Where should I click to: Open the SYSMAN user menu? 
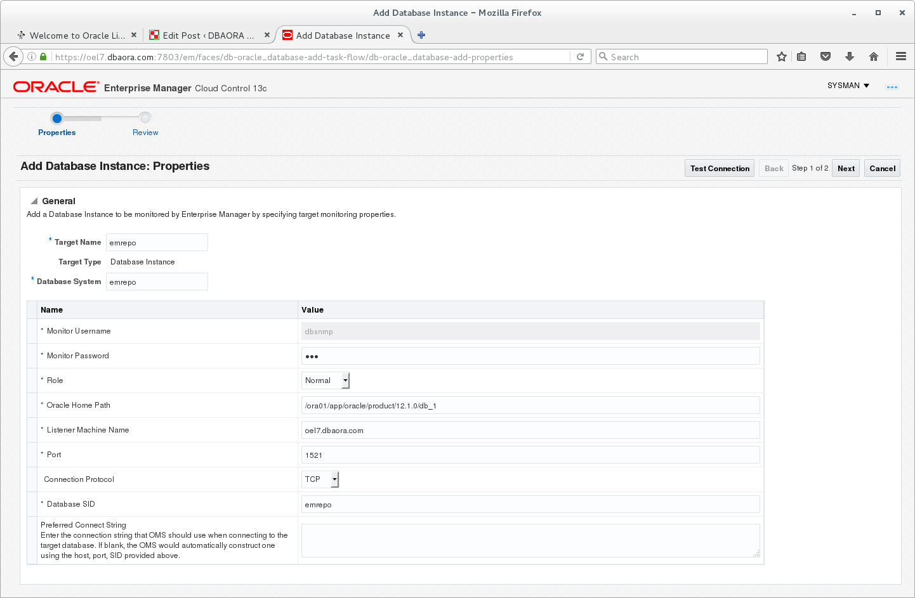coord(848,86)
